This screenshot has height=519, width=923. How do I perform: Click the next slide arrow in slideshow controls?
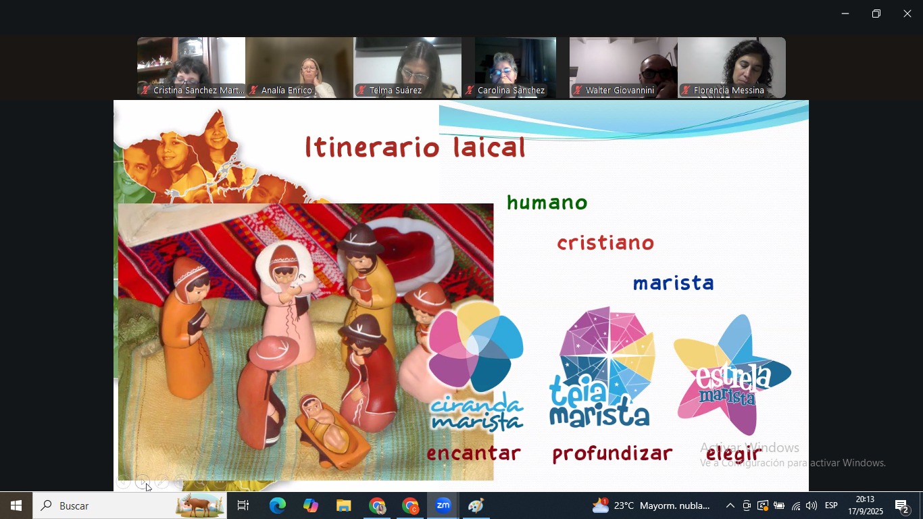coord(143,483)
